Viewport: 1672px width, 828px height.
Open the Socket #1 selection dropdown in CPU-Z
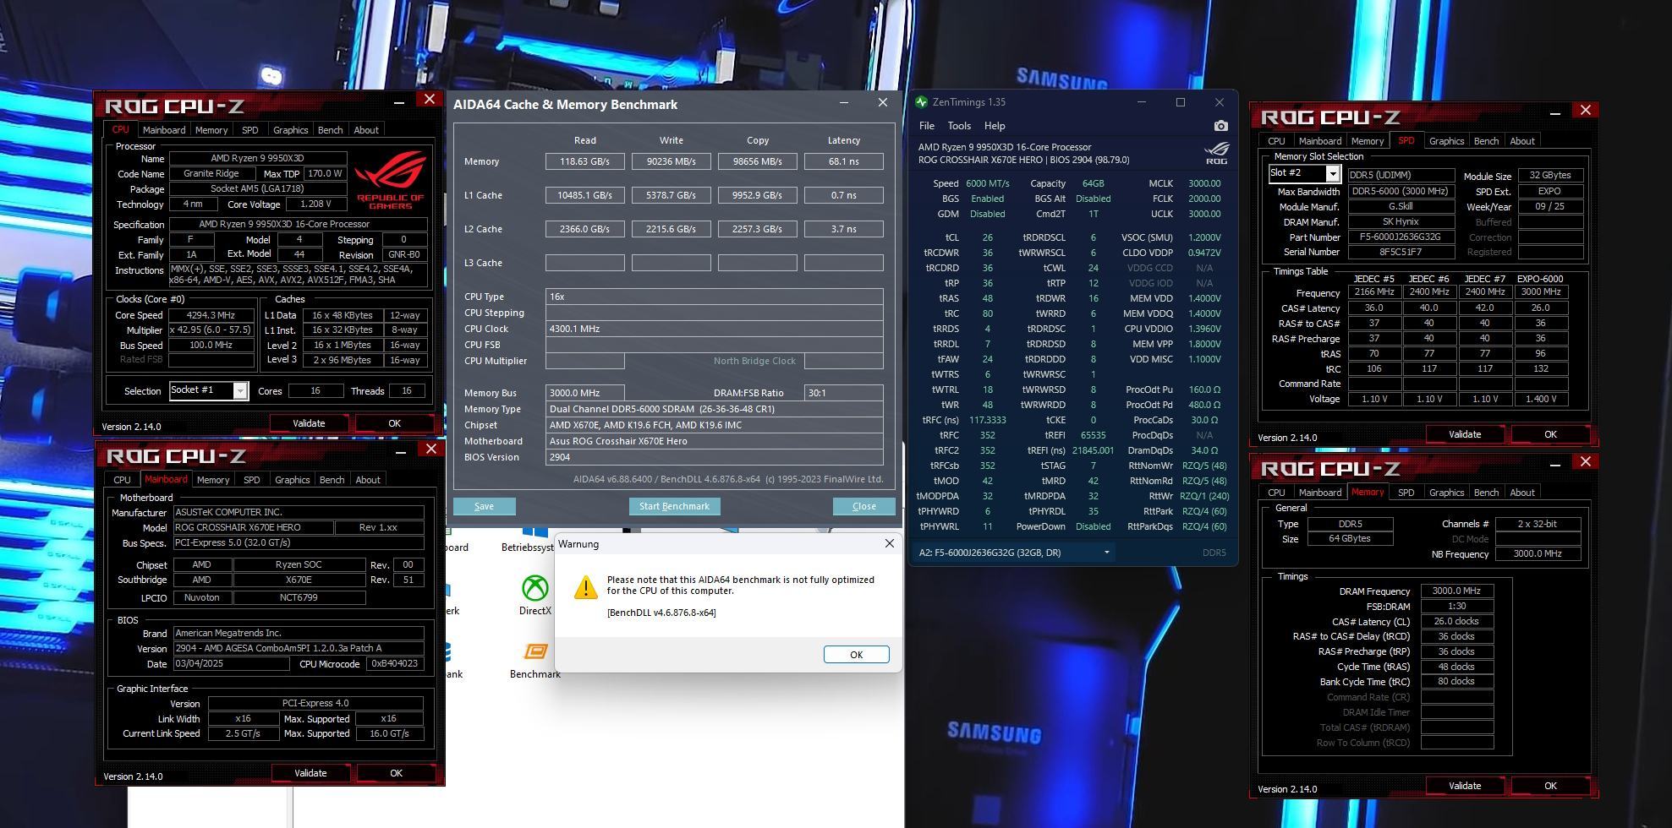[240, 390]
